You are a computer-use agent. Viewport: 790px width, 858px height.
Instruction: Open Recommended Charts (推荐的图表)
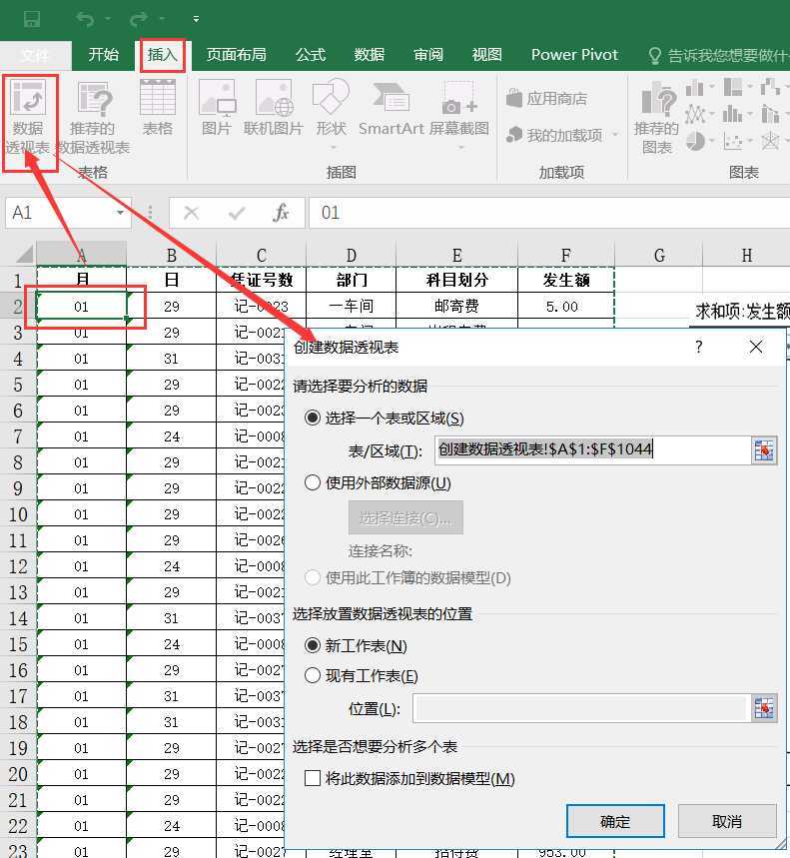tap(656, 117)
